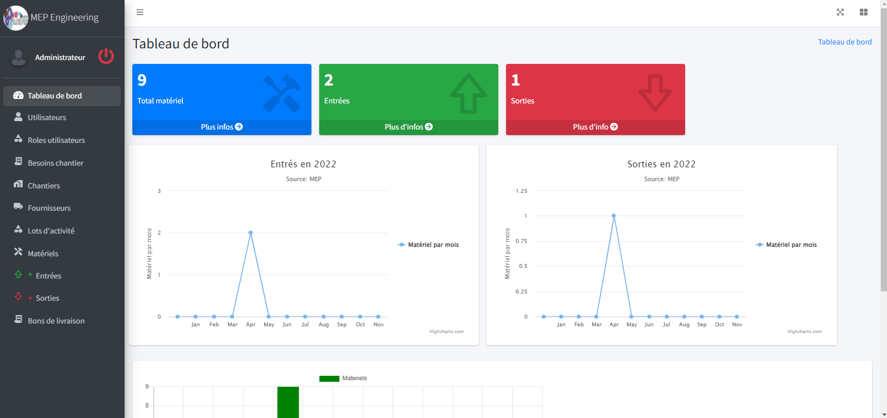Click the fullscreen expand icon

click(x=840, y=12)
